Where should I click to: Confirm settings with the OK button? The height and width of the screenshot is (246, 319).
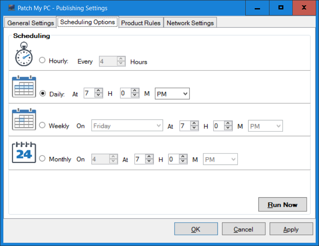point(196,229)
